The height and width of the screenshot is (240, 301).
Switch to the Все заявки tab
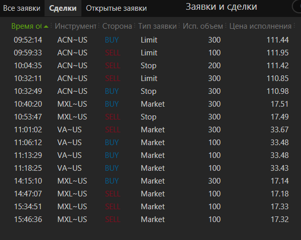tap(21, 8)
